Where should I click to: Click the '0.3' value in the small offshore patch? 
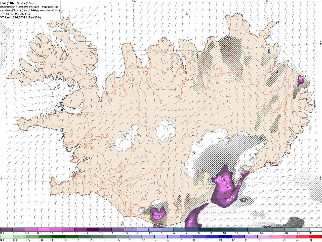[x=245, y=200]
